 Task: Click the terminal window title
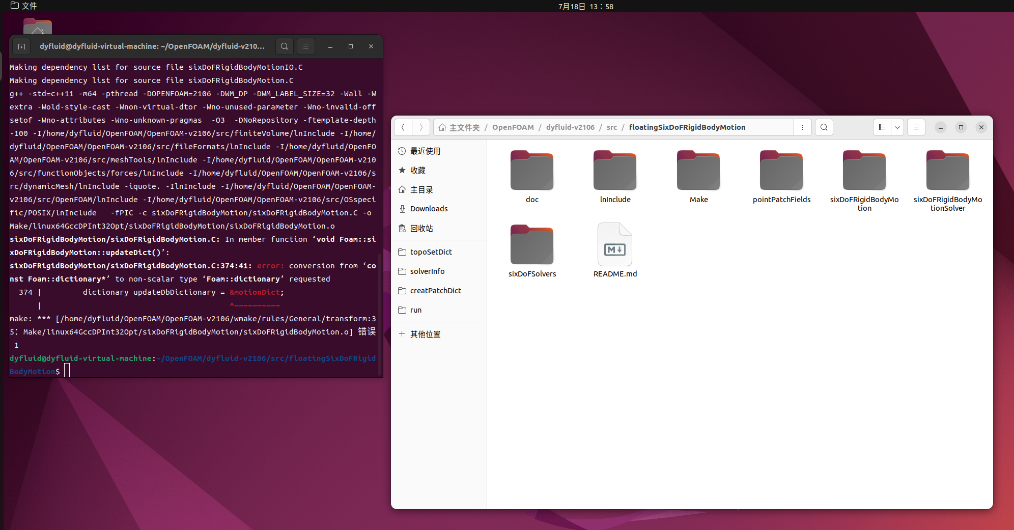[x=152, y=46]
